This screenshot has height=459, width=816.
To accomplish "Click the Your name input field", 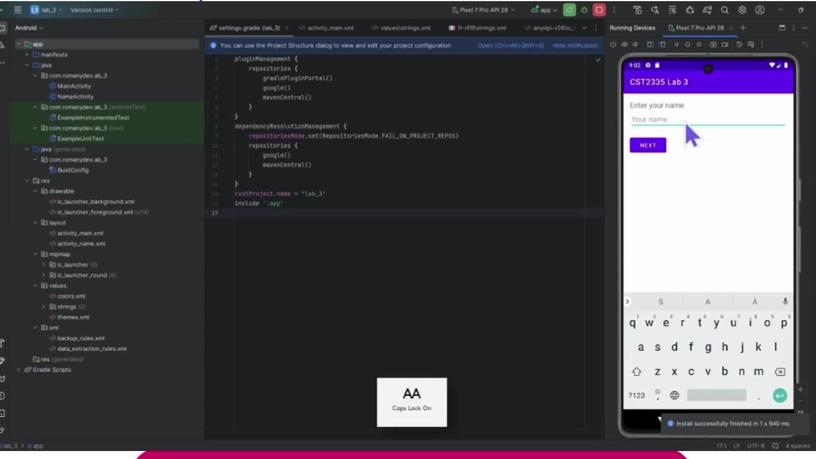I will (x=708, y=120).
